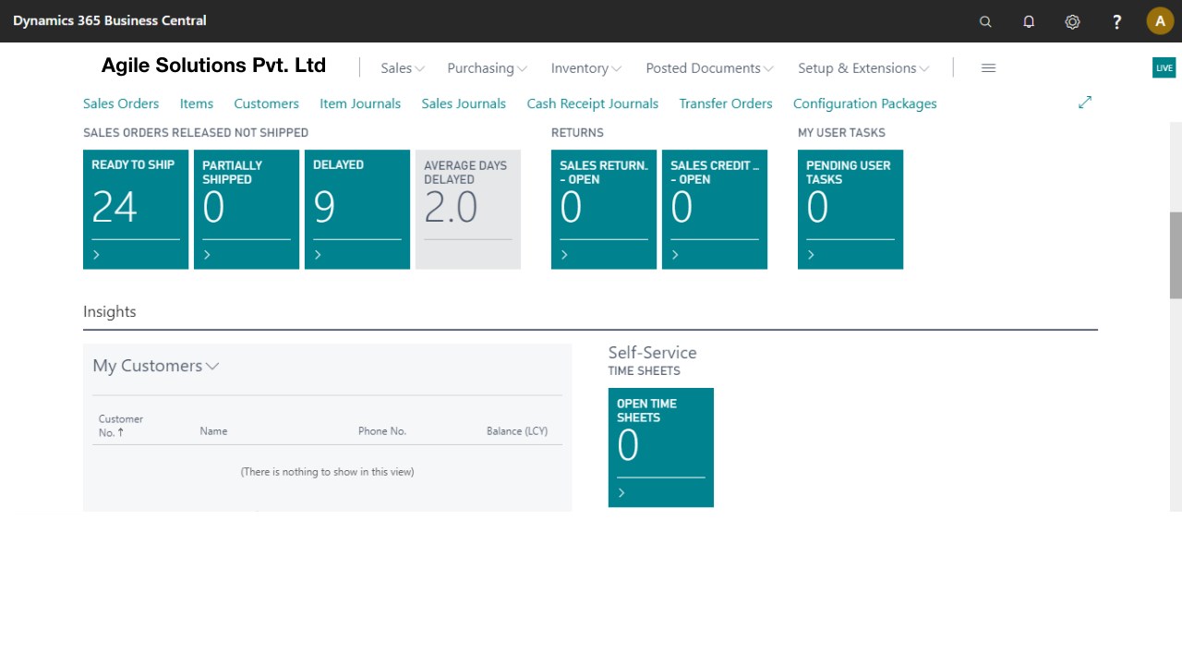Open Pending User Tasks tile arrow
1182x665 pixels.
tap(811, 255)
